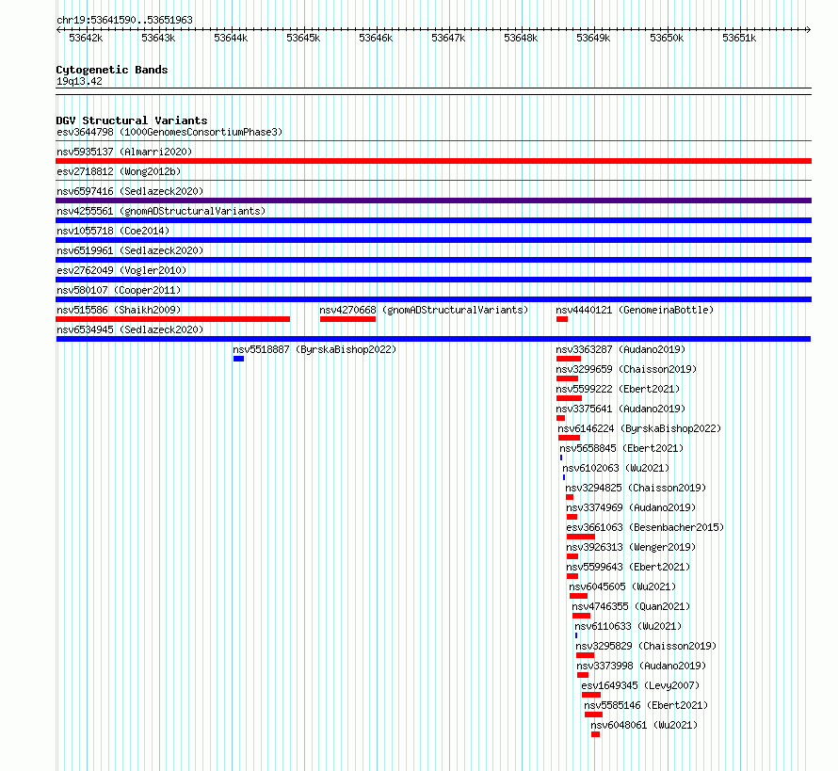Open esv3661063 (Besenbacher2015) label

646,527
